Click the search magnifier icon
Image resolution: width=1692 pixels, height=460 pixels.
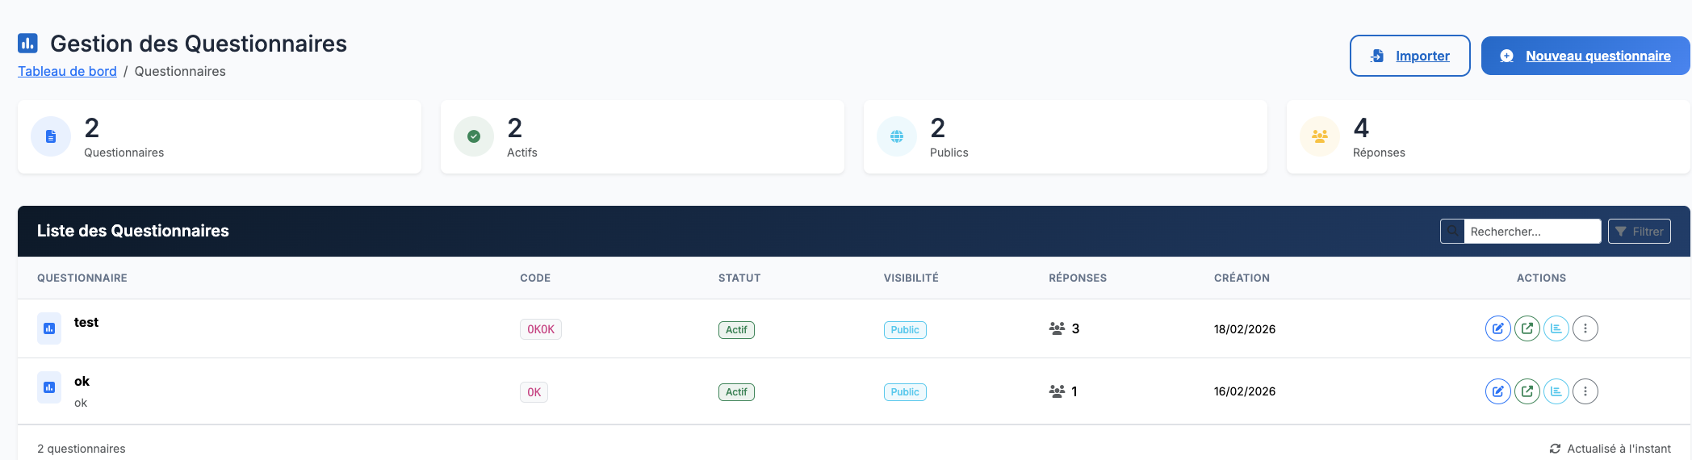1452,232
